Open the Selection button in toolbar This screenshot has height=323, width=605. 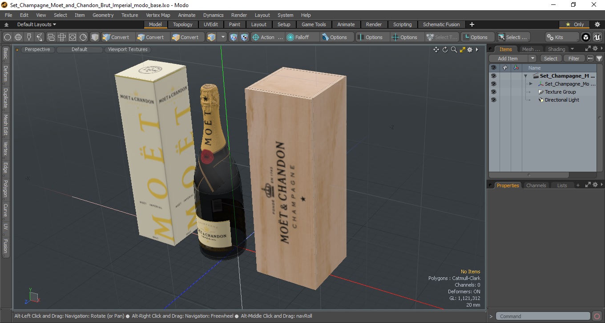point(513,37)
